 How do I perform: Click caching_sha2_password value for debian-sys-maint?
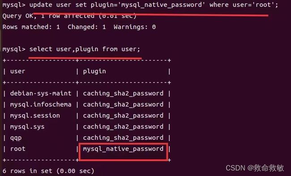click(123, 94)
